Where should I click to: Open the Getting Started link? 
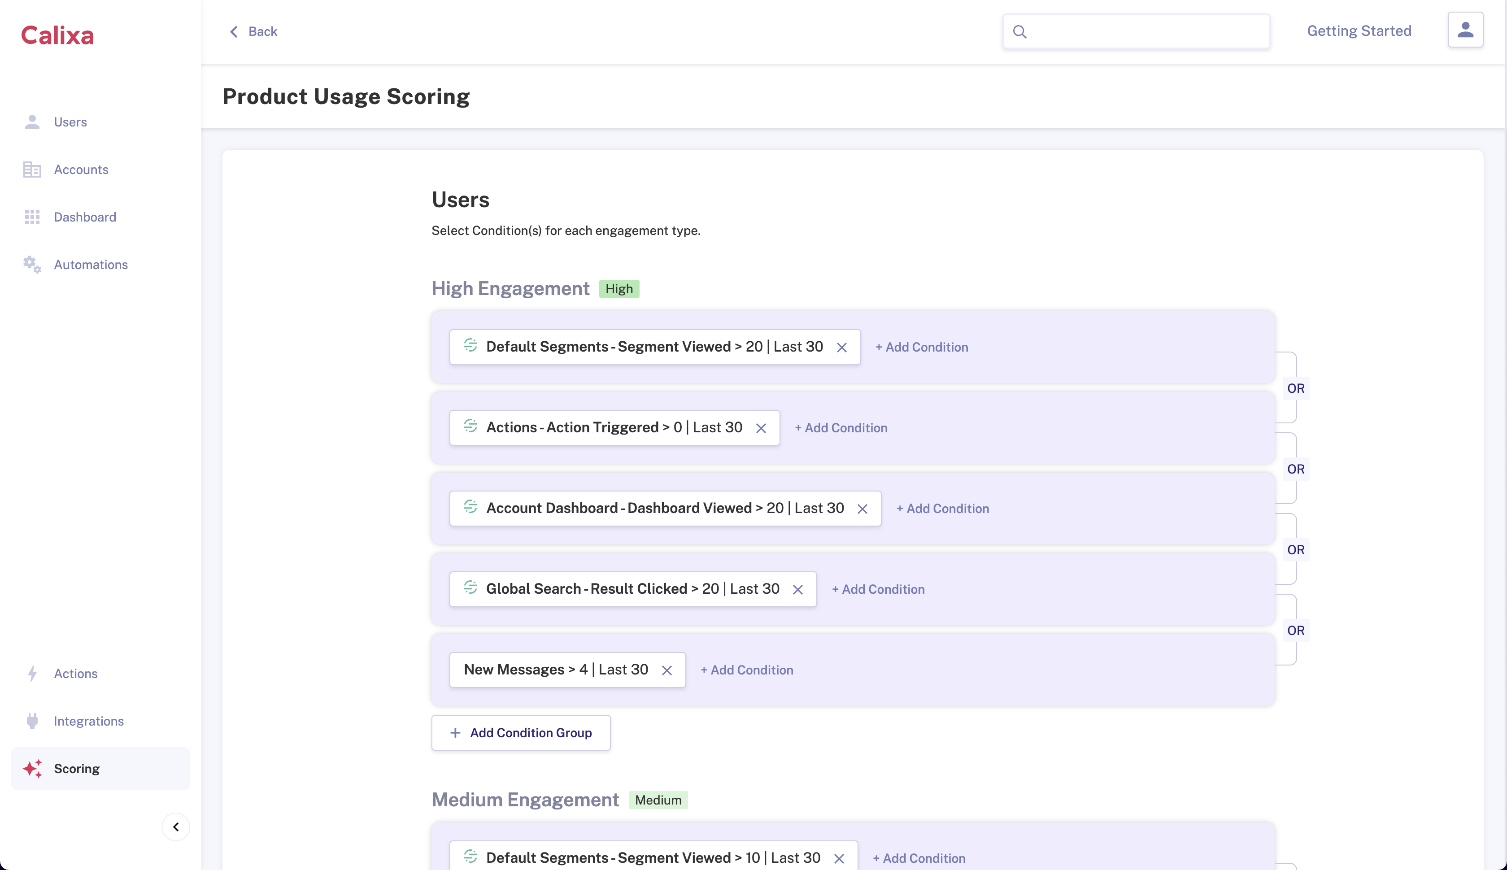(1358, 31)
